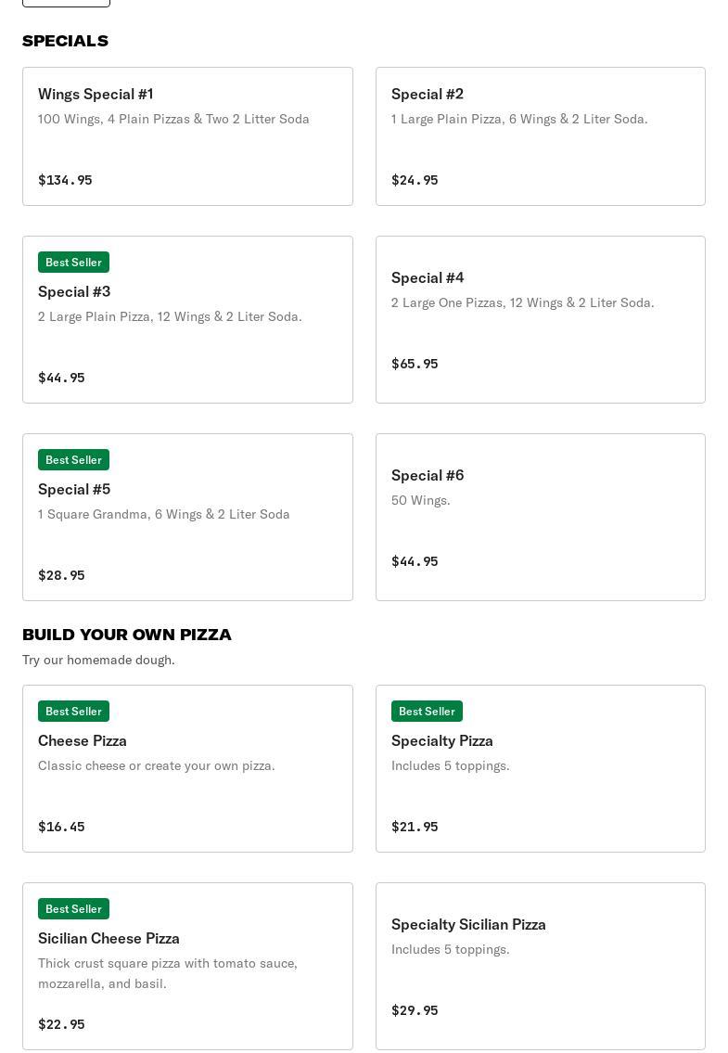Open the Cheese Pizza item

187,768
